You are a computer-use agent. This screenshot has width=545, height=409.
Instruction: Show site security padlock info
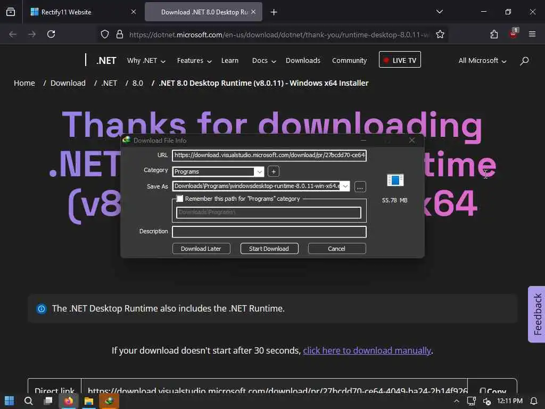click(x=120, y=34)
